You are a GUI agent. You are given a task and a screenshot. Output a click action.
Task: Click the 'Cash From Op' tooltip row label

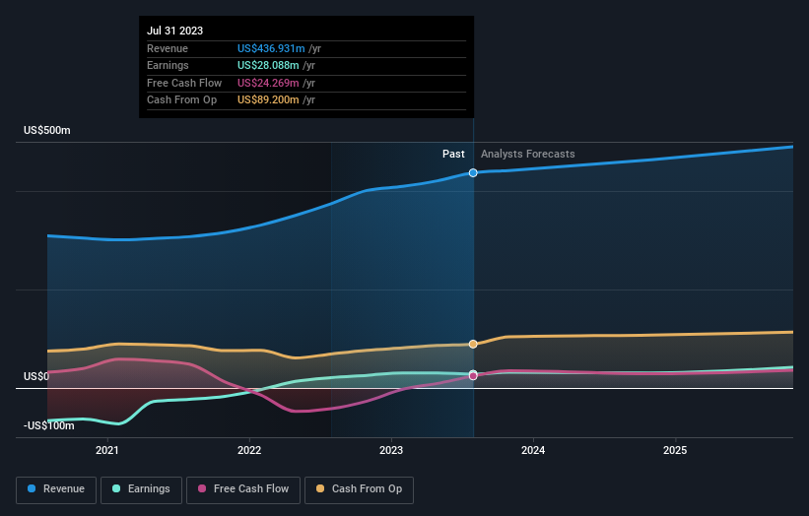(181, 100)
